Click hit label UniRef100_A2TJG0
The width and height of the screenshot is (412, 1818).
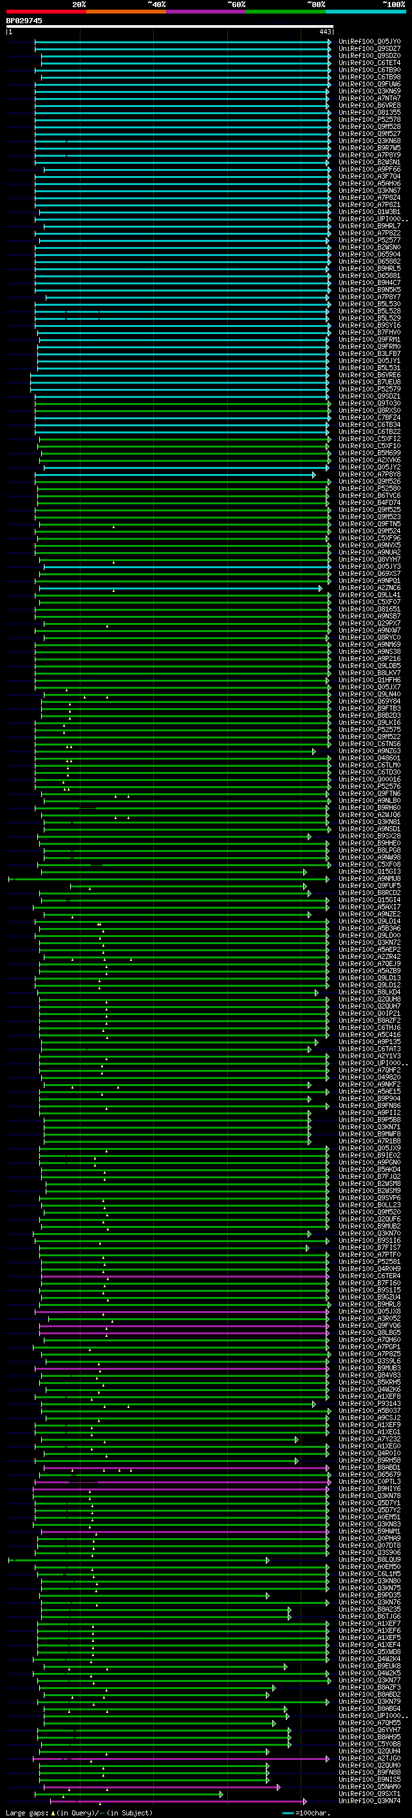(369, 1758)
